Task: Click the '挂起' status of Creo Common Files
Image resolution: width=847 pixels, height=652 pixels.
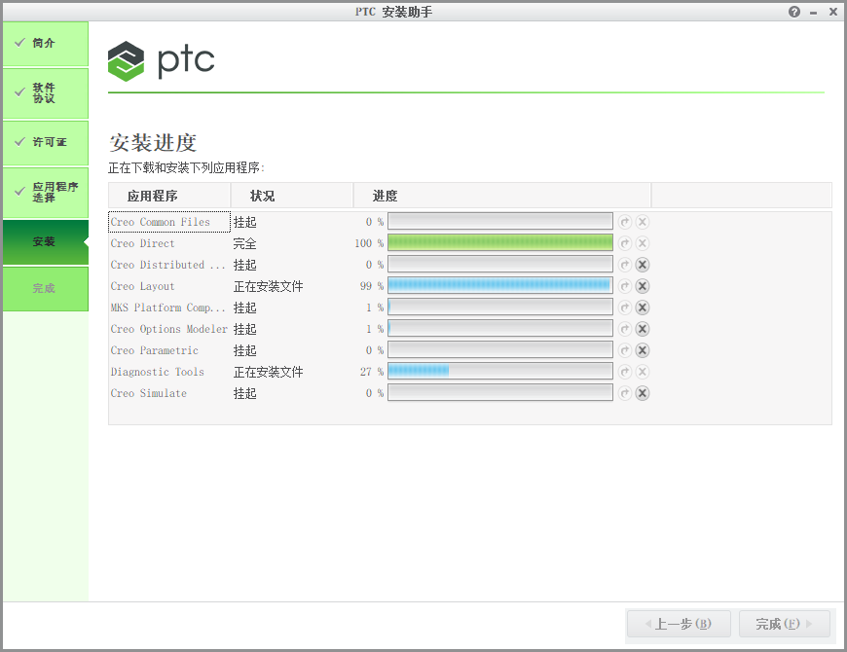Action: coord(244,222)
